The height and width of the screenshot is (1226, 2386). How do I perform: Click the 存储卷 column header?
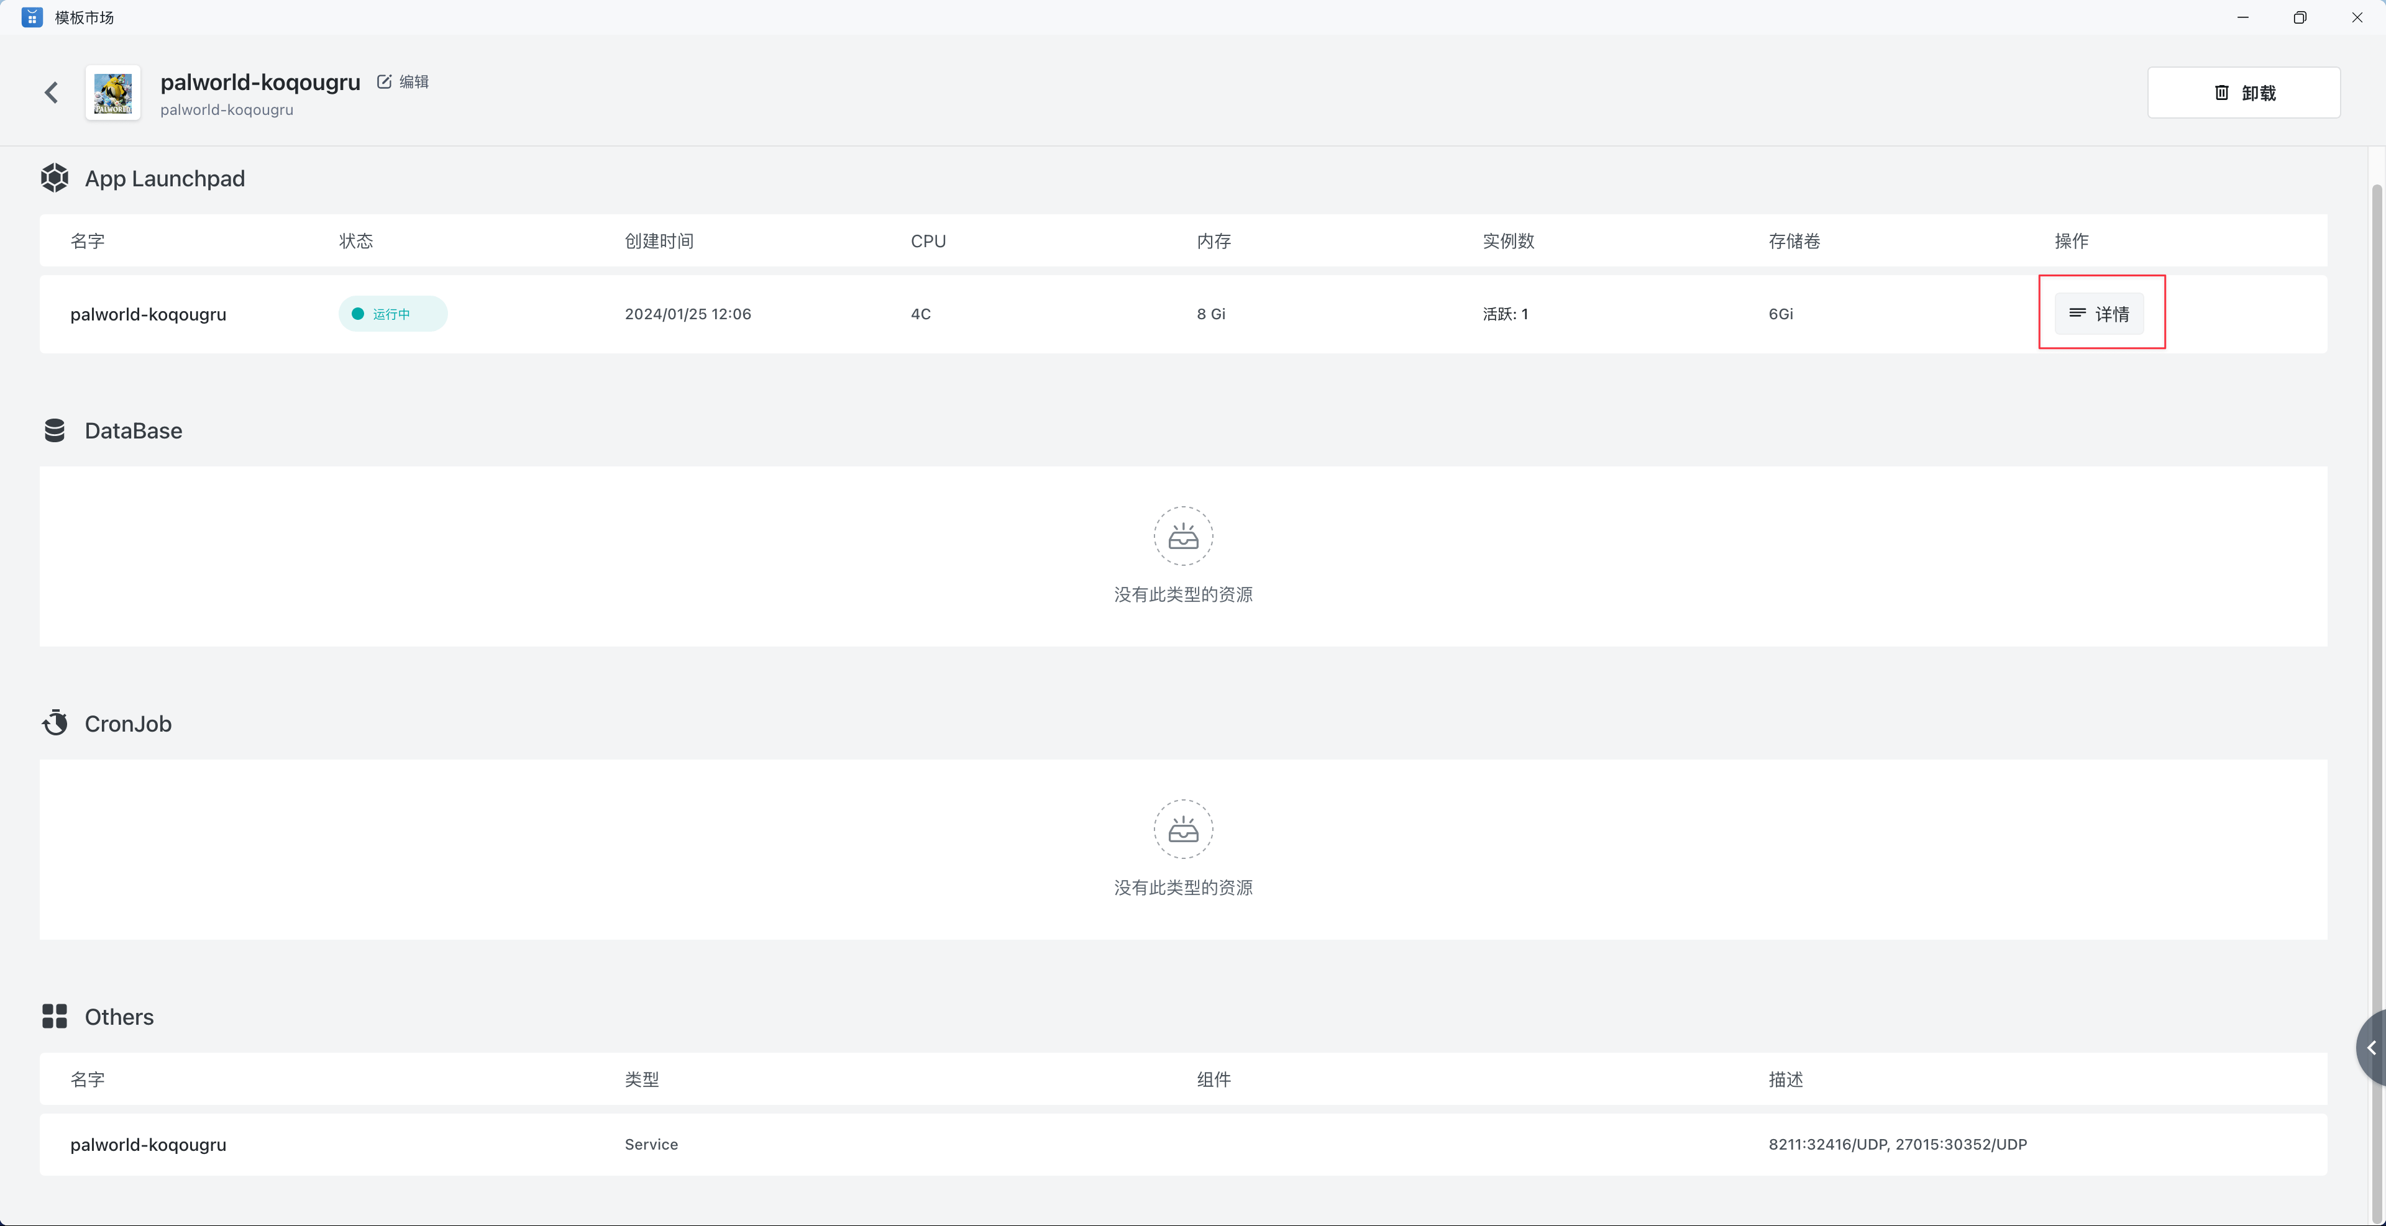pyautogui.click(x=1794, y=241)
